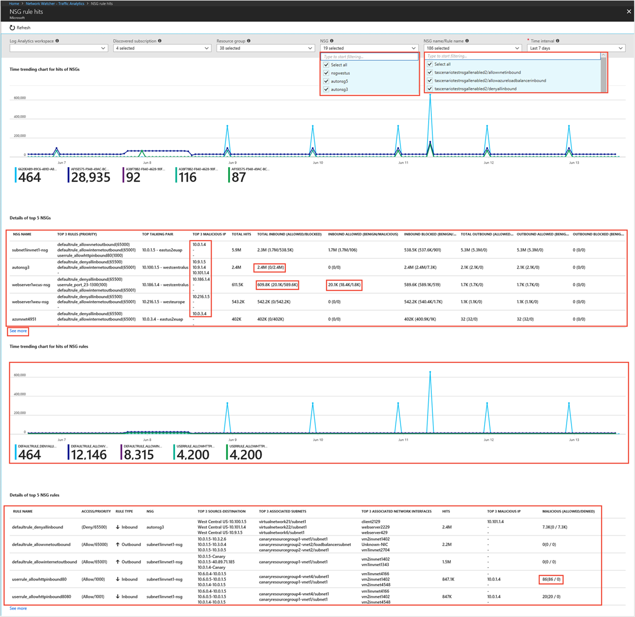
Task: Uncheck the allowvnetinbound rule checkbox
Action: point(430,72)
